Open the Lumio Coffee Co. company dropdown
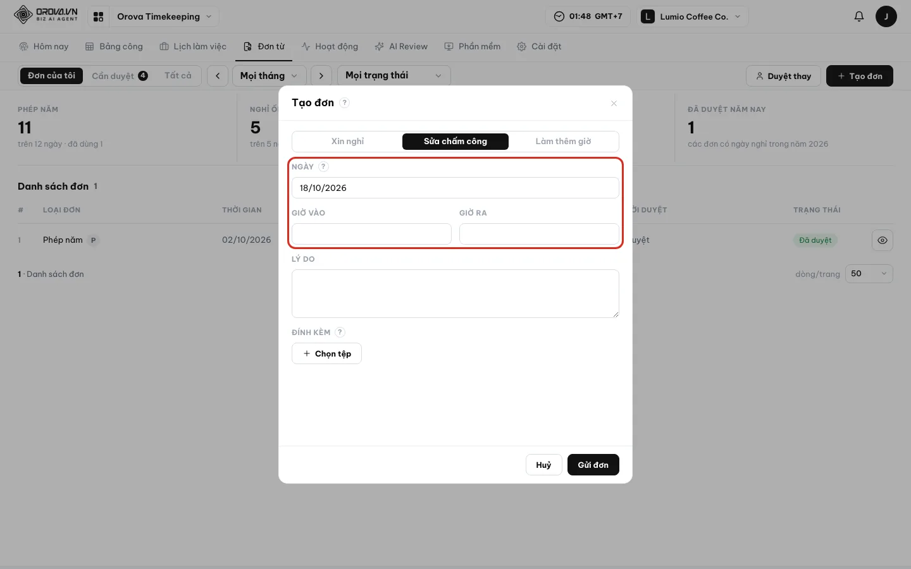This screenshot has width=911, height=569. coord(693,16)
